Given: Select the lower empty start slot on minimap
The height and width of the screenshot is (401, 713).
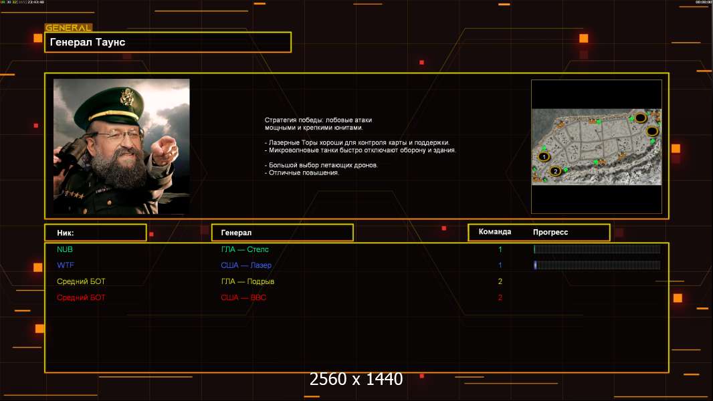Looking at the screenshot, I should pos(652,132).
